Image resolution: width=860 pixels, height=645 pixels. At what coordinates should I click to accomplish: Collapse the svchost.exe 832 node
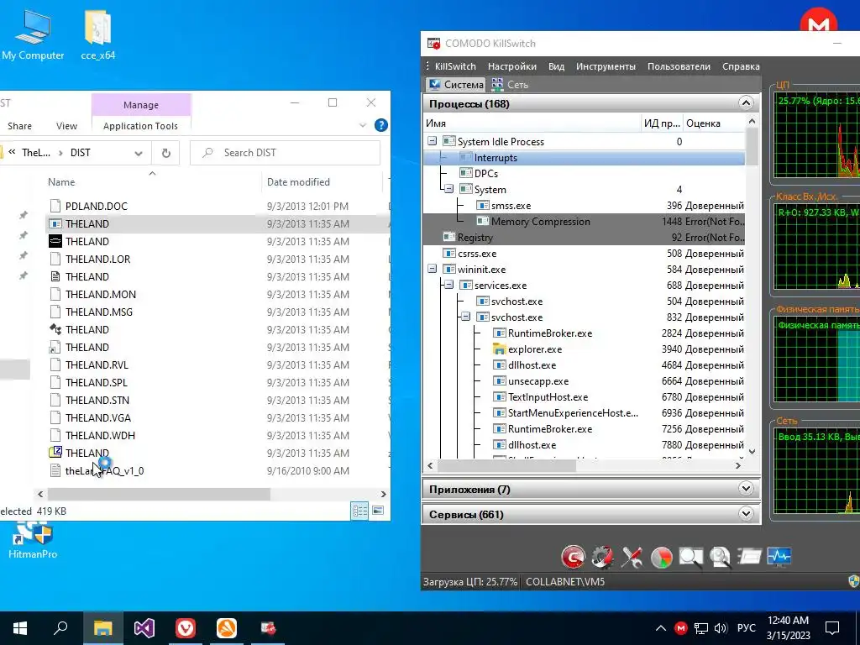tap(465, 317)
